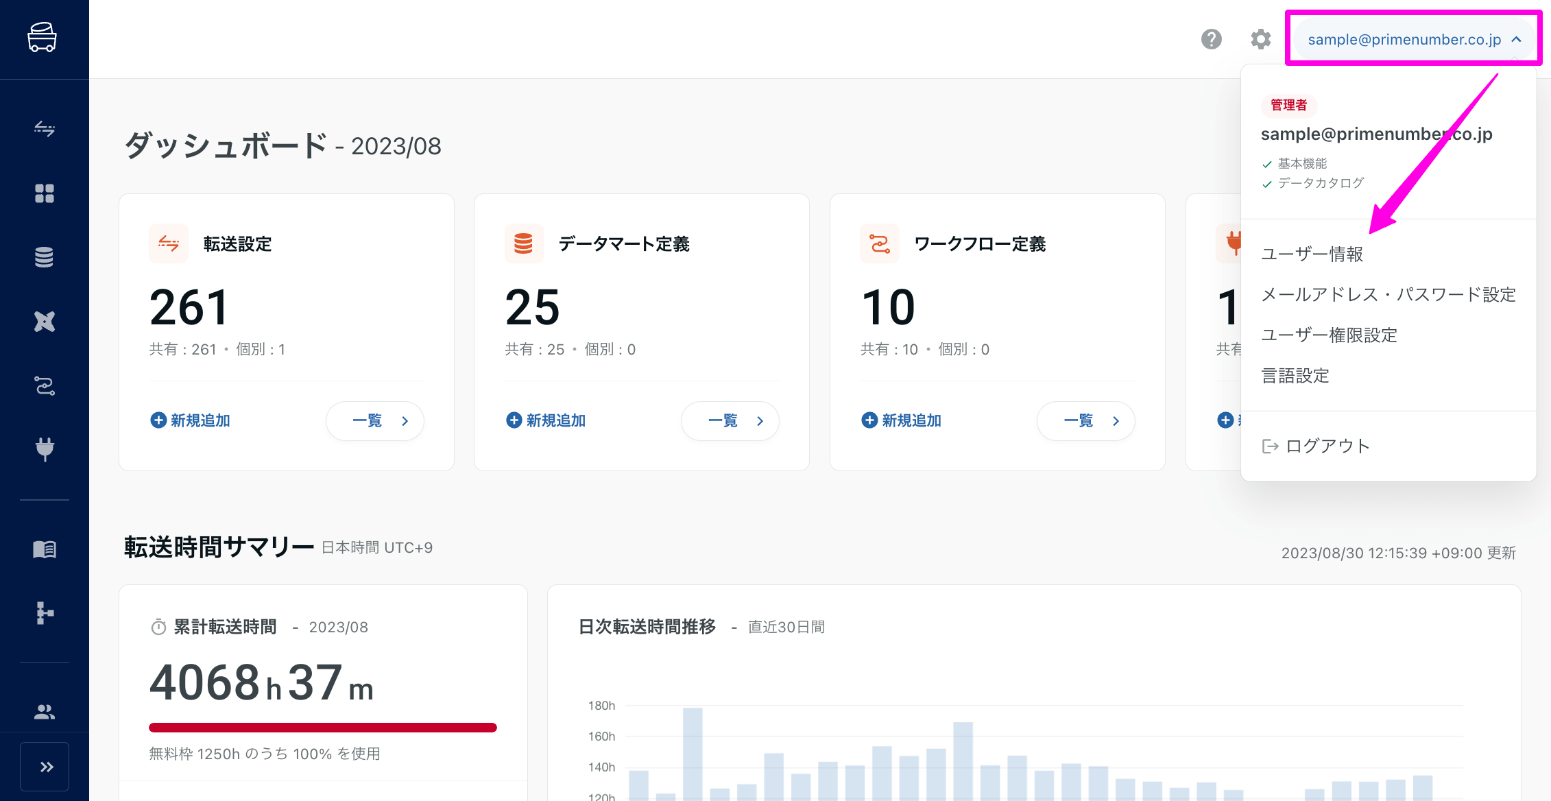Viewport: 1551px width, 801px height.
Task: Click the tallest bar near 180h in chart
Action: (693, 754)
